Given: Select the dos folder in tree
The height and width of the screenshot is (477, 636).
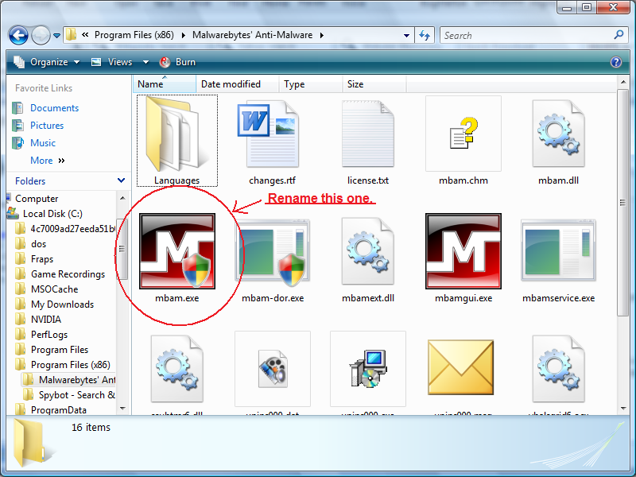Looking at the screenshot, I should tap(38, 244).
